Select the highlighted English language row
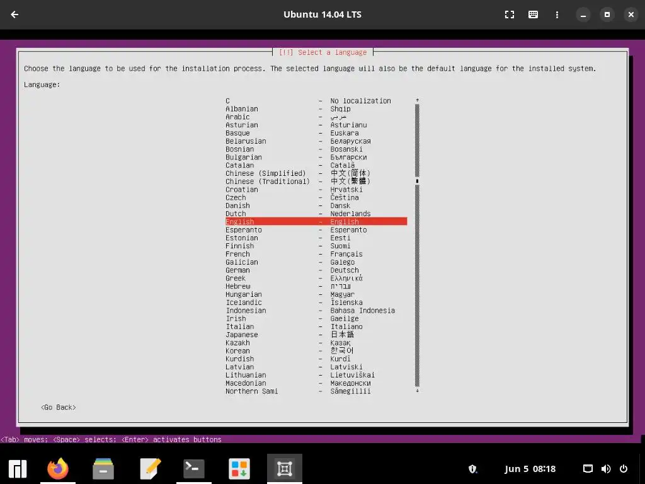This screenshot has width=645, height=484. coord(316,221)
